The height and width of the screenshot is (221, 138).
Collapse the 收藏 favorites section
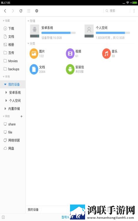[x=4, y=21]
